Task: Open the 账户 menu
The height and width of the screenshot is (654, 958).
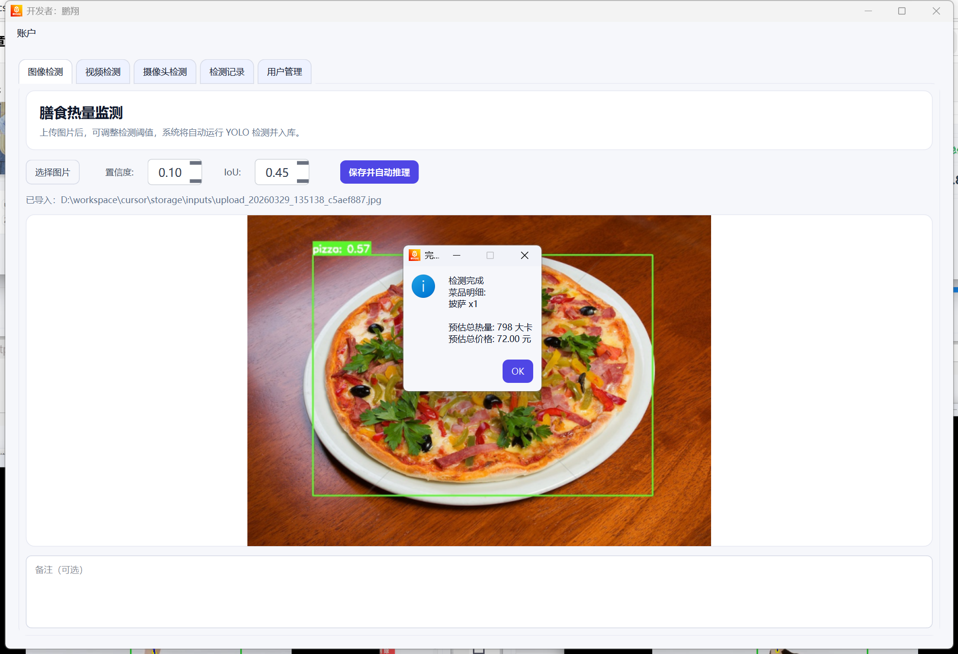Action: click(26, 33)
